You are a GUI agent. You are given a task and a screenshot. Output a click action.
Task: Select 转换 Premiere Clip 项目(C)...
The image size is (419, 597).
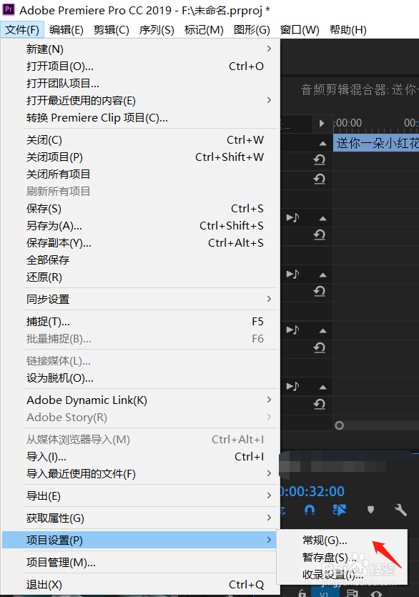140,118
